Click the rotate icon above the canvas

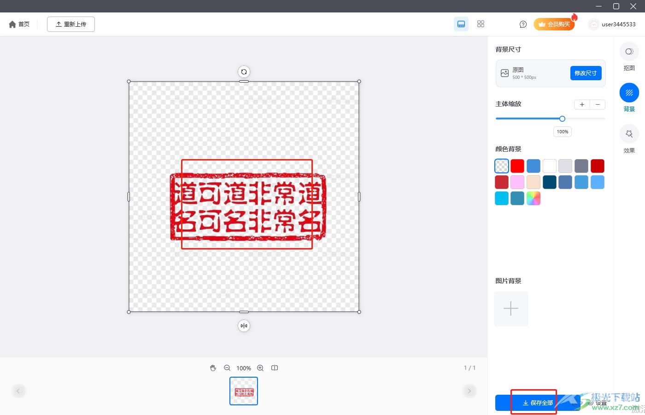(244, 72)
